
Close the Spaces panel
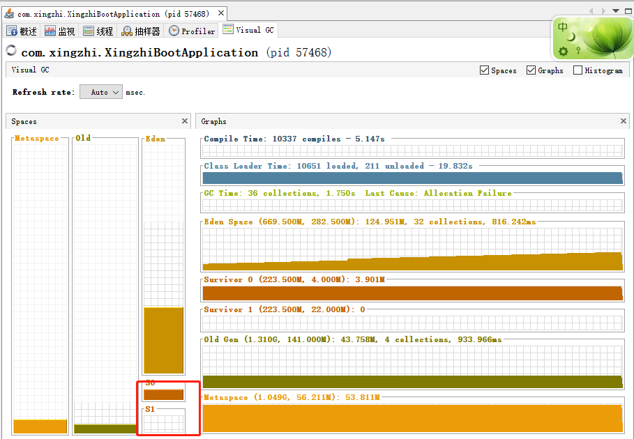click(x=185, y=121)
